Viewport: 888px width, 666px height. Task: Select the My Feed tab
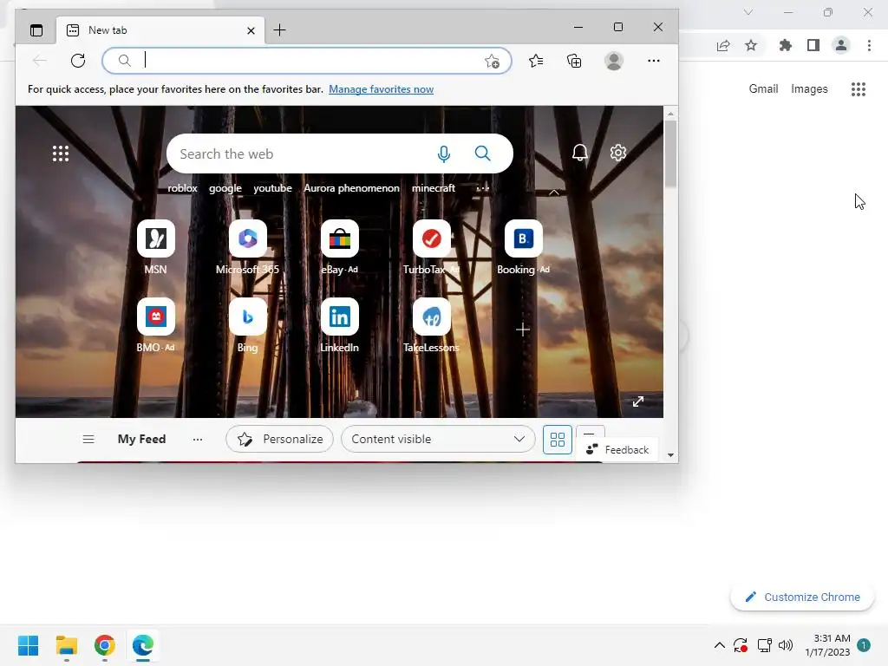click(141, 439)
